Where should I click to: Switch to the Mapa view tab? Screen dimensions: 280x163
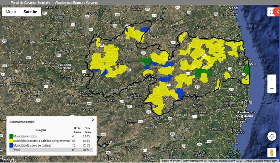pos(11,12)
